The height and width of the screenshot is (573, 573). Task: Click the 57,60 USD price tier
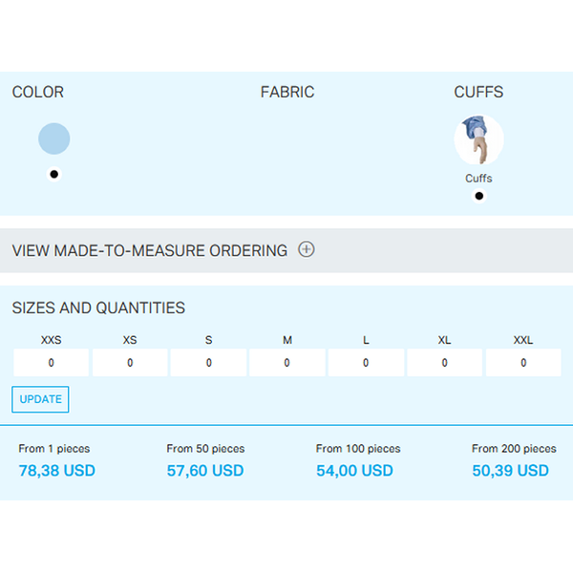[x=205, y=470]
